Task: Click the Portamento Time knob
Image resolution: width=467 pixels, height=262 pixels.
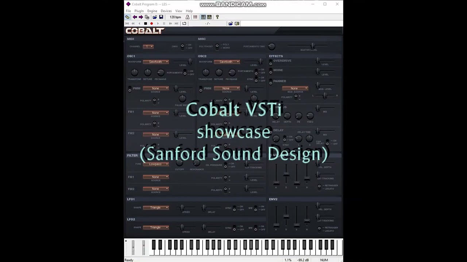Action: [271, 46]
